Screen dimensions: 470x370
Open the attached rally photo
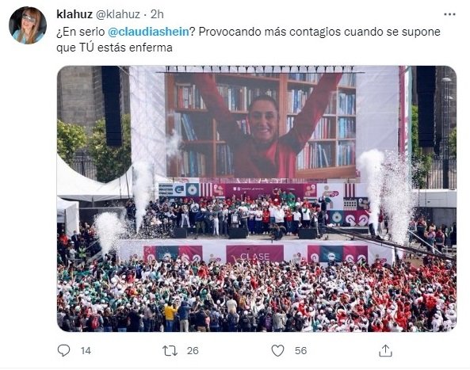[x=257, y=199]
